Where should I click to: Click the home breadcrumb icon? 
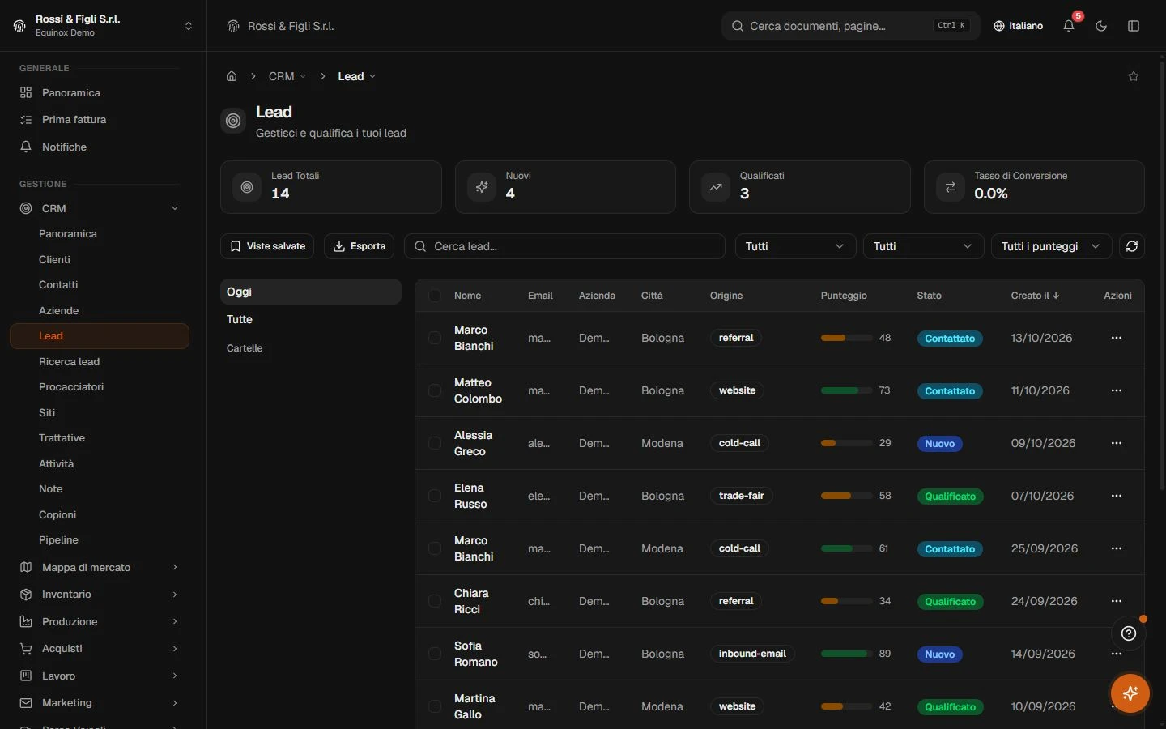232,76
